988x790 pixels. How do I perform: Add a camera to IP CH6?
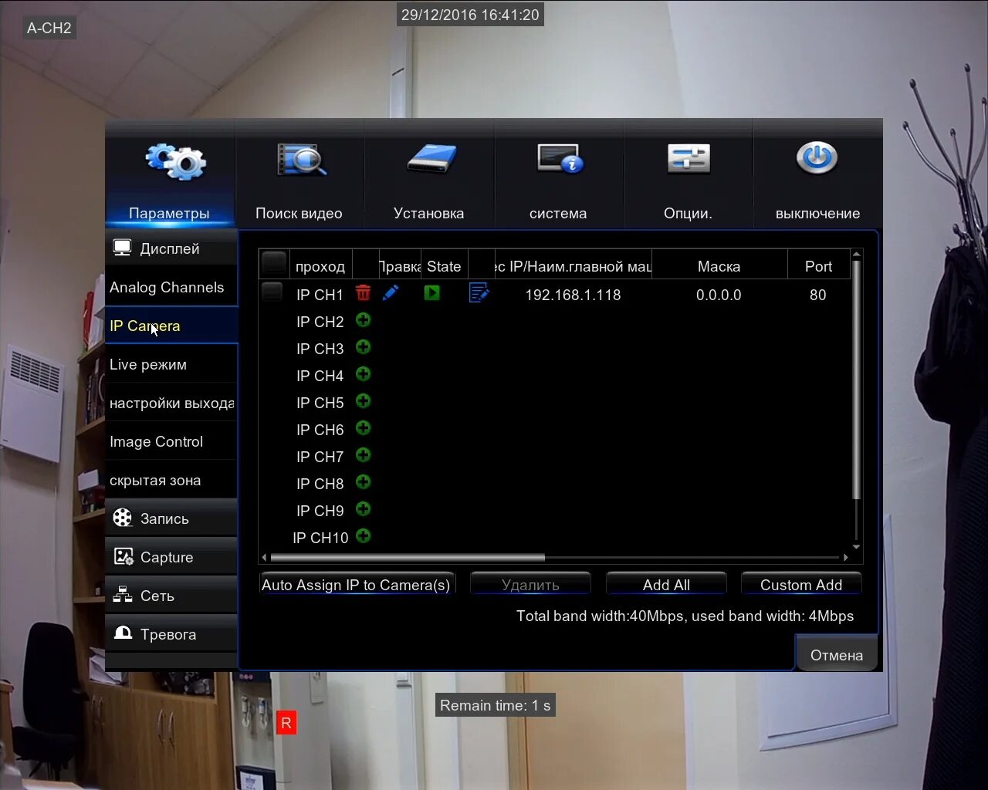click(363, 428)
